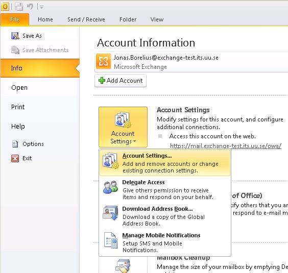Go to the Print section
The image size is (288, 273).
(40, 107)
